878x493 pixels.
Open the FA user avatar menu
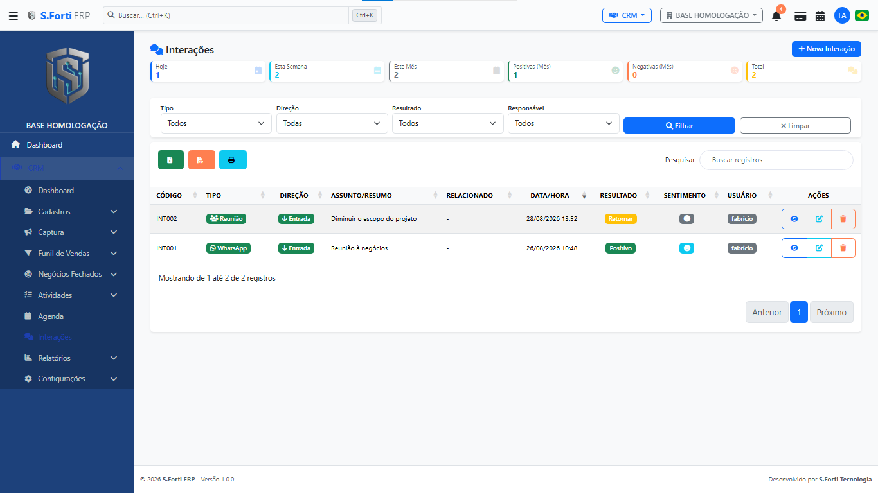tap(842, 15)
